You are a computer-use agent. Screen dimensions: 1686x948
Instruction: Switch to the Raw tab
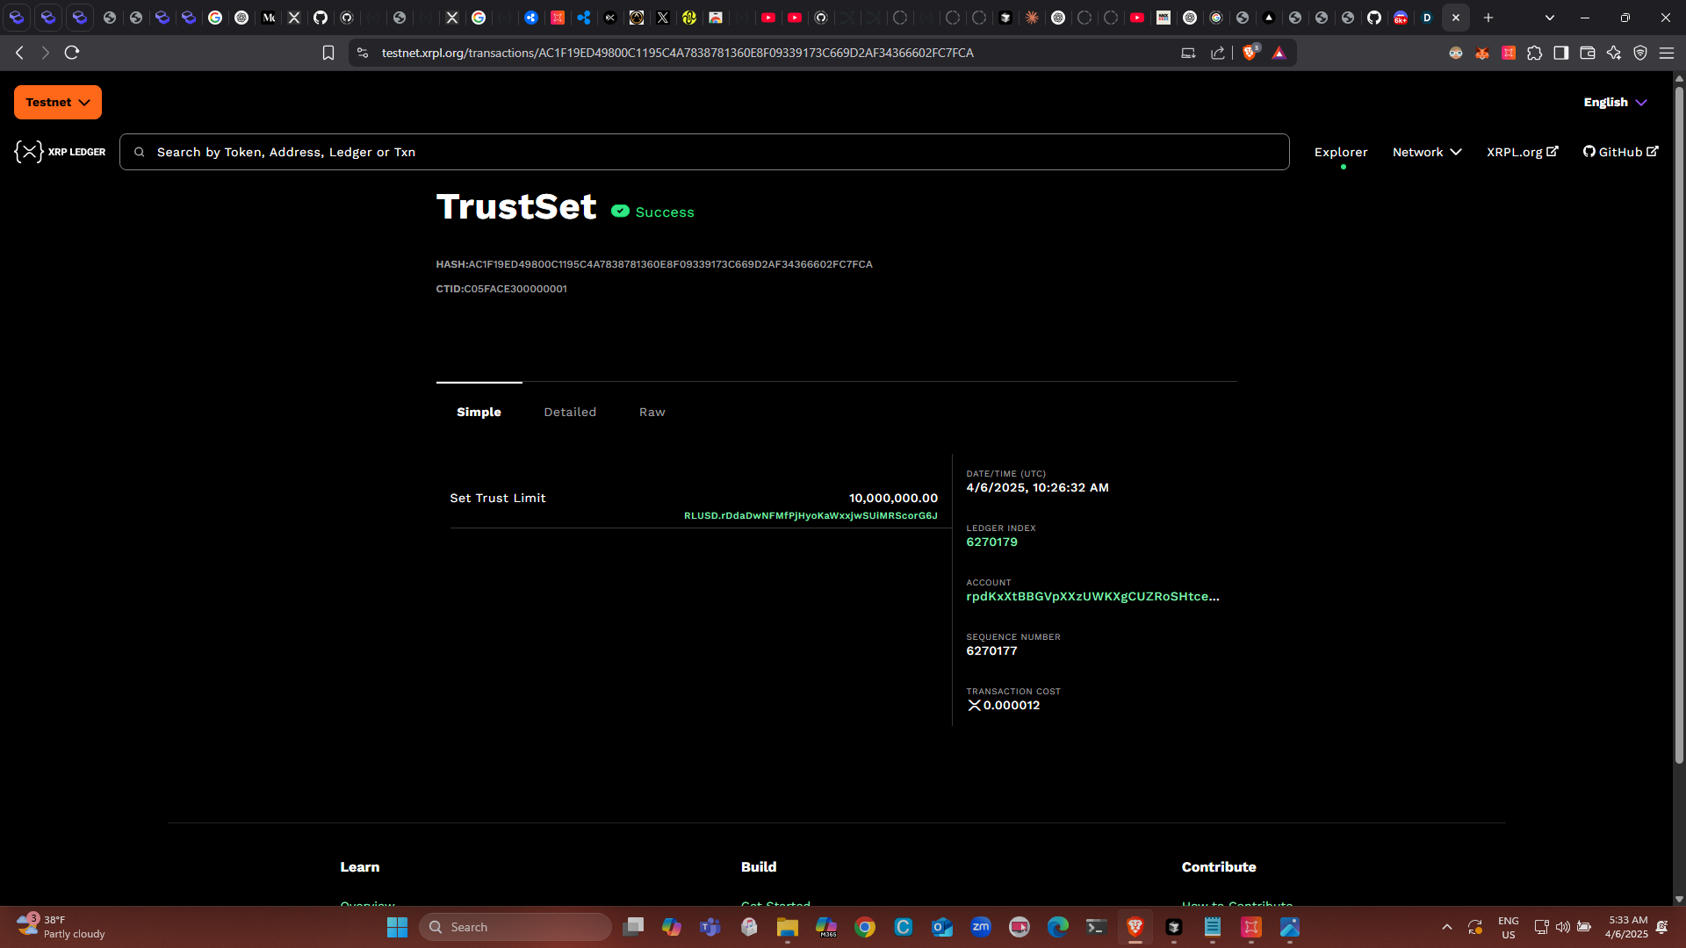coord(652,412)
